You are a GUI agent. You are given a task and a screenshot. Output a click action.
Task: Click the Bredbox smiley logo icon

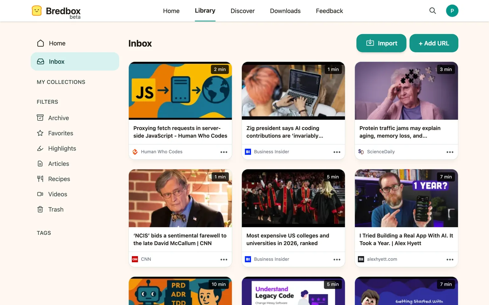coord(37,11)
